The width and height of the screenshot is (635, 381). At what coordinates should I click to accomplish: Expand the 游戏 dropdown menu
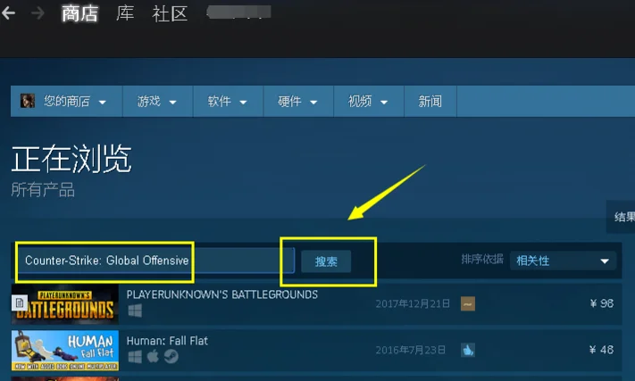tap(157, 101)
